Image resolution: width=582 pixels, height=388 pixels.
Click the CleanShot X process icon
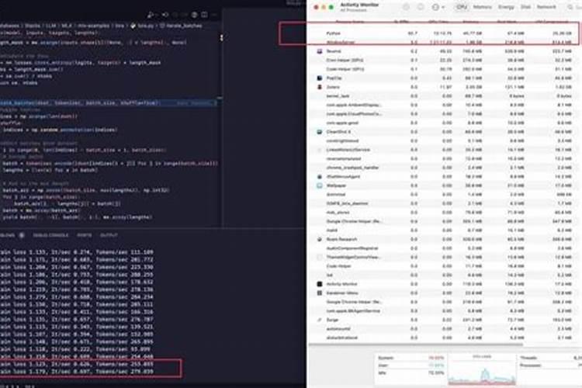click(x=319, y=132)
